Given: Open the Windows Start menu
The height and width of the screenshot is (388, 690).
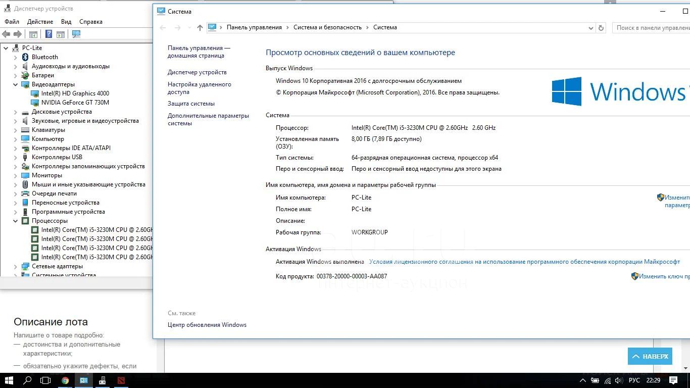Looking at the screenshot, I should click(x=9, y=380).
